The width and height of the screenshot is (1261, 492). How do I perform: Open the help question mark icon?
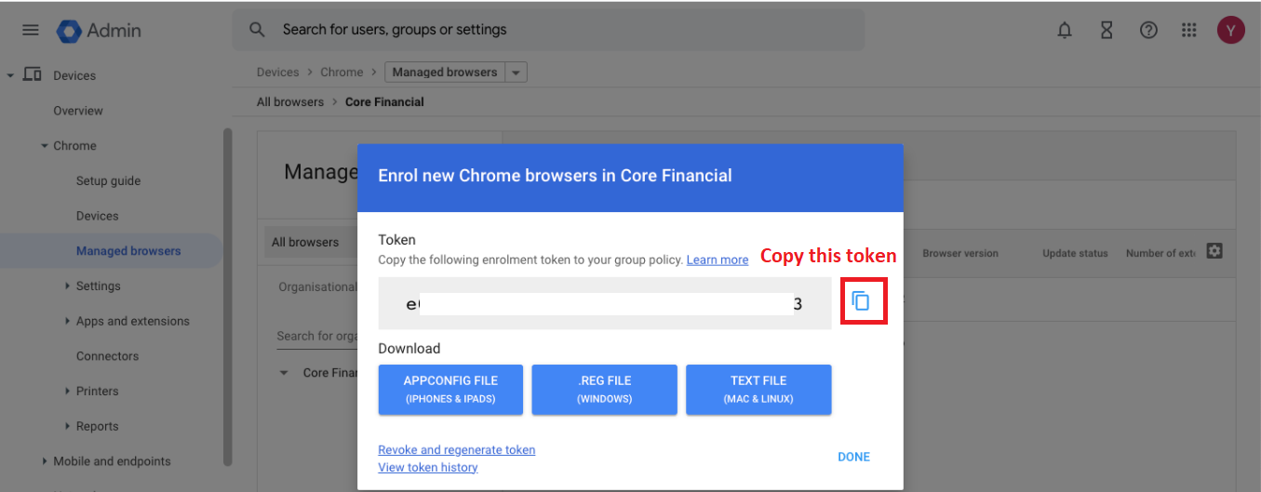coord(1148,30)
